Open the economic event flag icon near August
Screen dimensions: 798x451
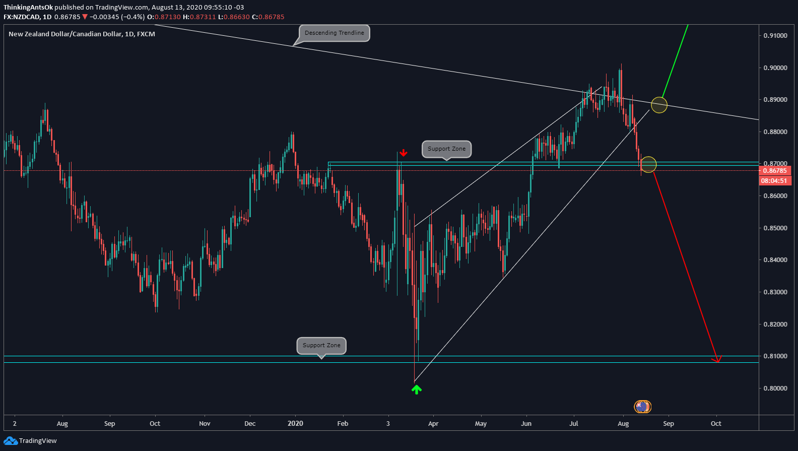[642, 406]
